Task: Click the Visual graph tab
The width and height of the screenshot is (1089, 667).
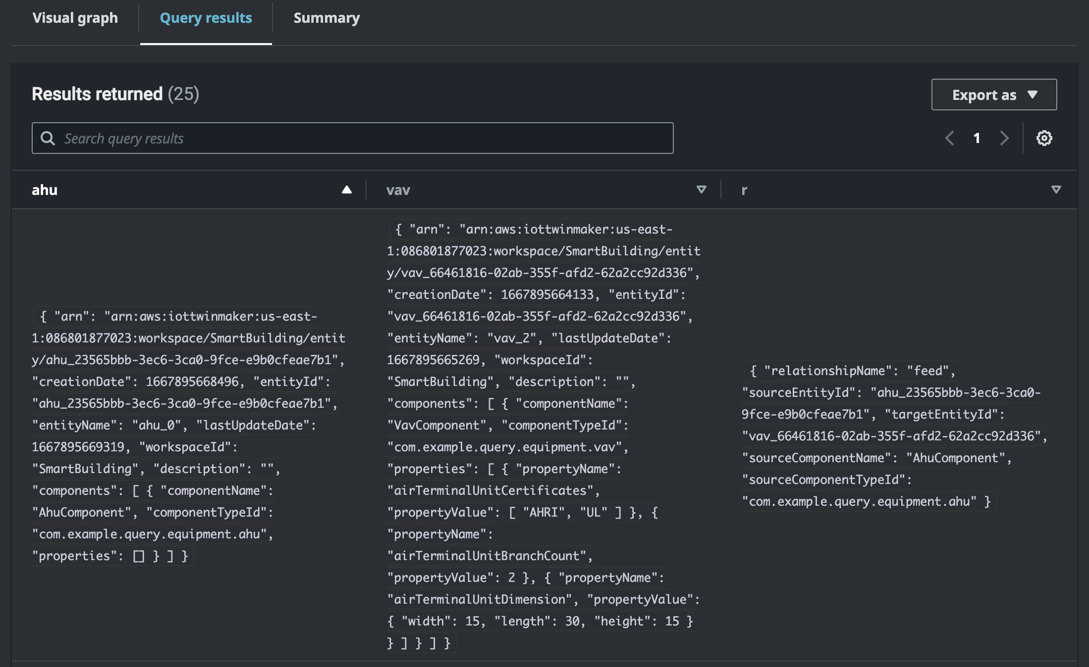Action: click(x=76, y=17)
